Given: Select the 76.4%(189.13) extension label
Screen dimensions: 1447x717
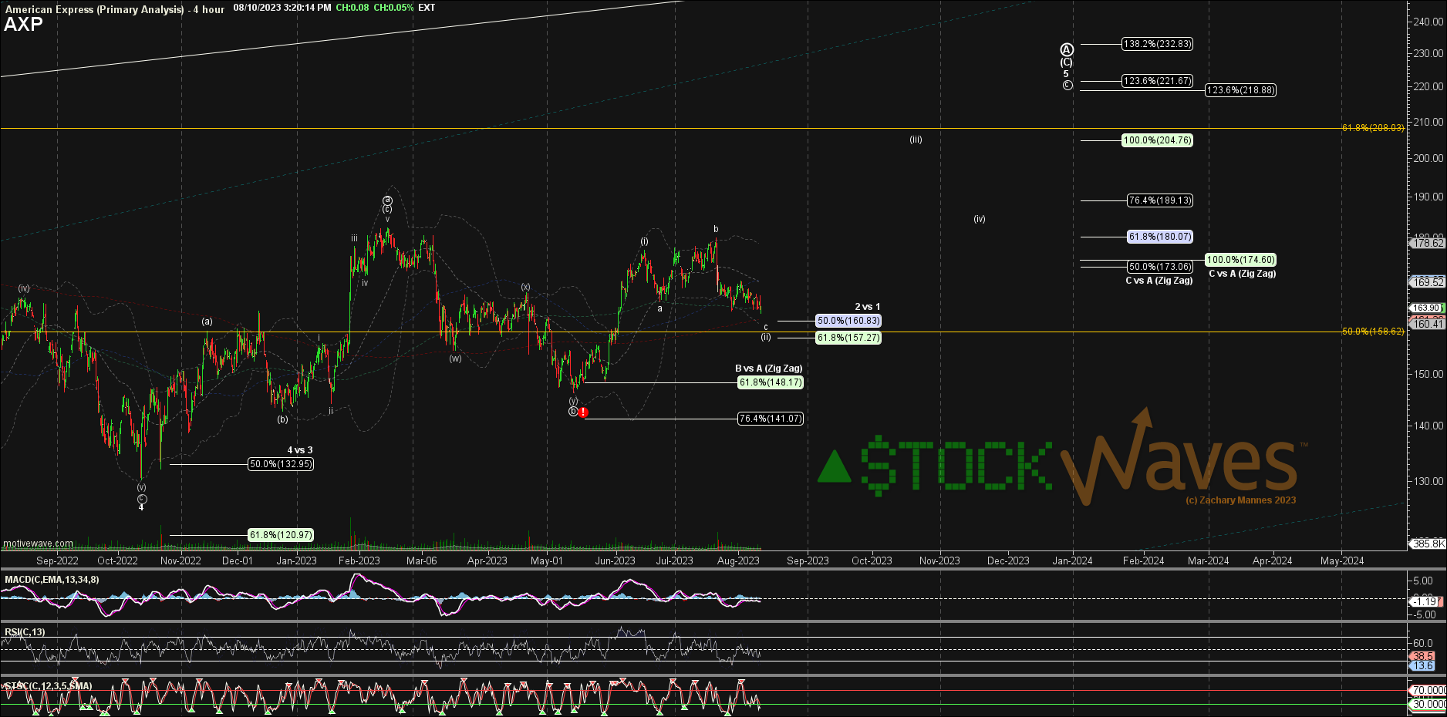Looking at the screenshot, I should (x=1160, y=200).
